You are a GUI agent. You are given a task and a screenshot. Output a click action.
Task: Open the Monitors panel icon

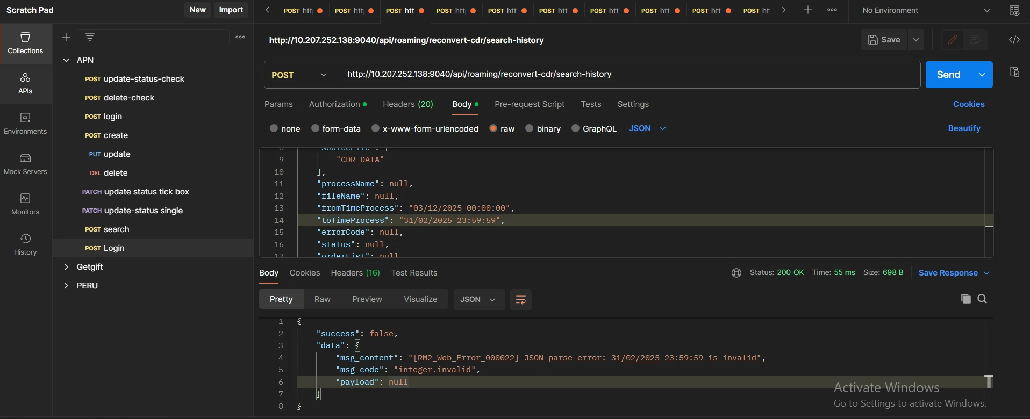point(25,204)
